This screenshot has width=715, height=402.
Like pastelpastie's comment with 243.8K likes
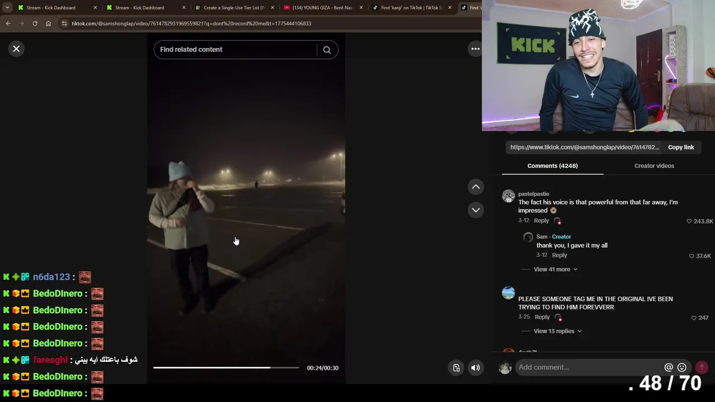point(689,221)
